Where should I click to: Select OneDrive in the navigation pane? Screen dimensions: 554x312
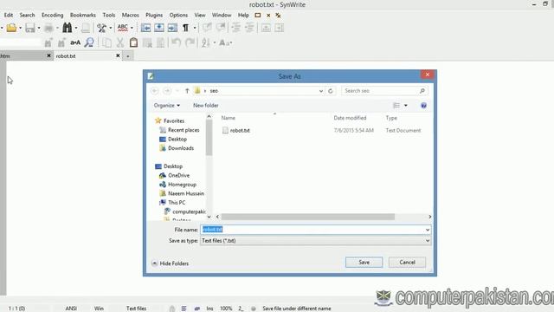click(175, 175)
